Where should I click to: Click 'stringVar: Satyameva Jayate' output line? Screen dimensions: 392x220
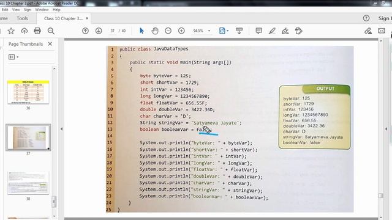(313, 137)
